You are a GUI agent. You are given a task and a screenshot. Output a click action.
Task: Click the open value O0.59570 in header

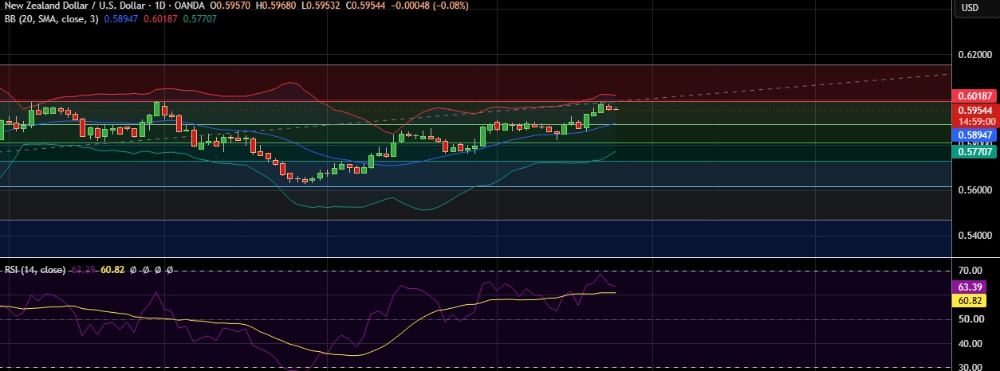pyautogui.click(x=230, y=6)
